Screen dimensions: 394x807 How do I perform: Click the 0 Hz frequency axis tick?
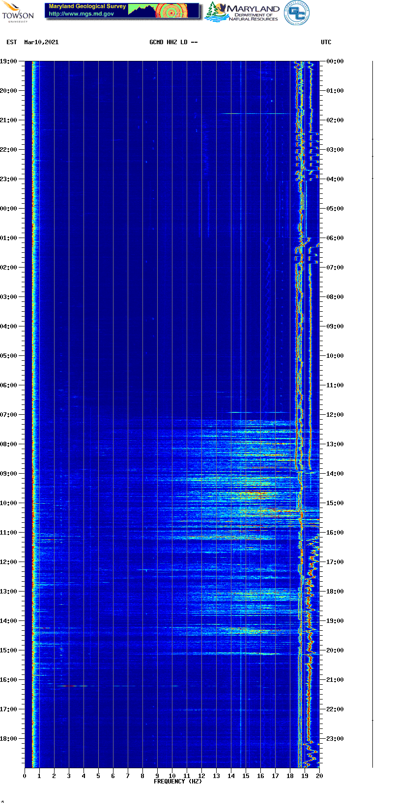tap(25, 776)
